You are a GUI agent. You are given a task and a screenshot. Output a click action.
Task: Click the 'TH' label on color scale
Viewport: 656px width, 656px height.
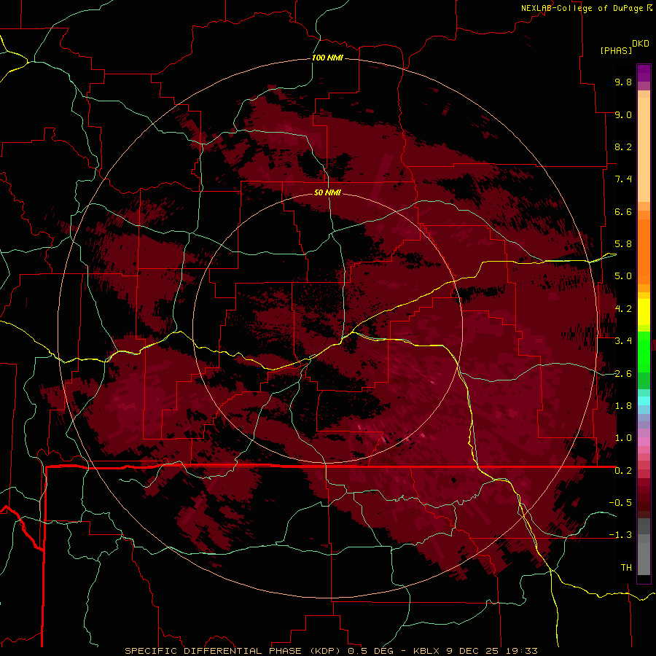(x=626, y=568)
